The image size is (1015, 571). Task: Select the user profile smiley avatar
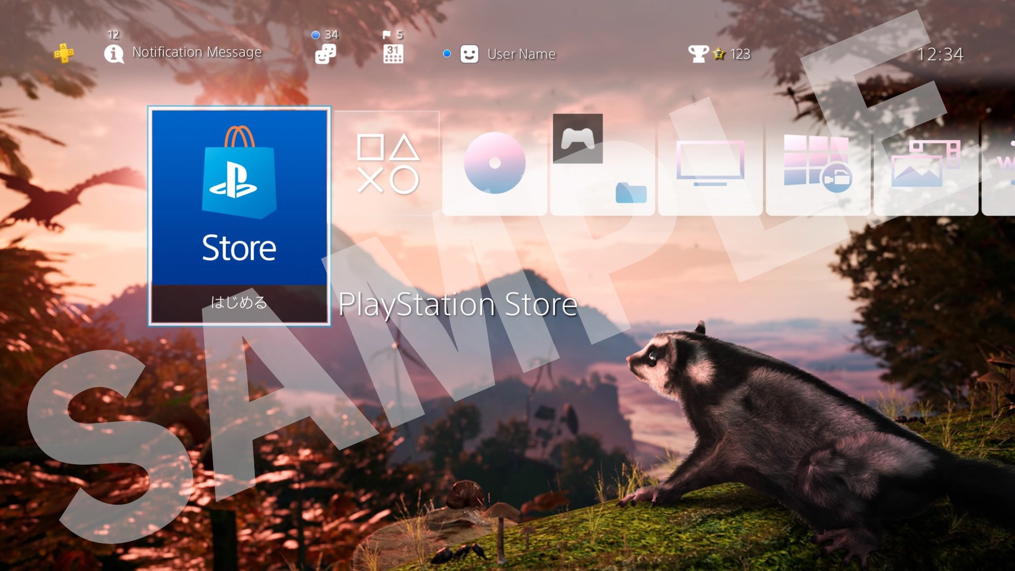click(x=469, y=54)
